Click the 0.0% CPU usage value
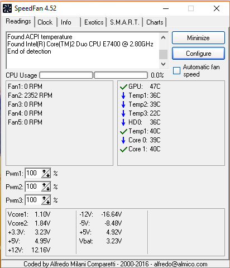This screenshot has height=268, width=230. [x=157, y=75]
